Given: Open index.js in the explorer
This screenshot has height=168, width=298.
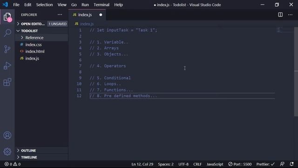Looking at the screenshot, I should tap(32, 58).
